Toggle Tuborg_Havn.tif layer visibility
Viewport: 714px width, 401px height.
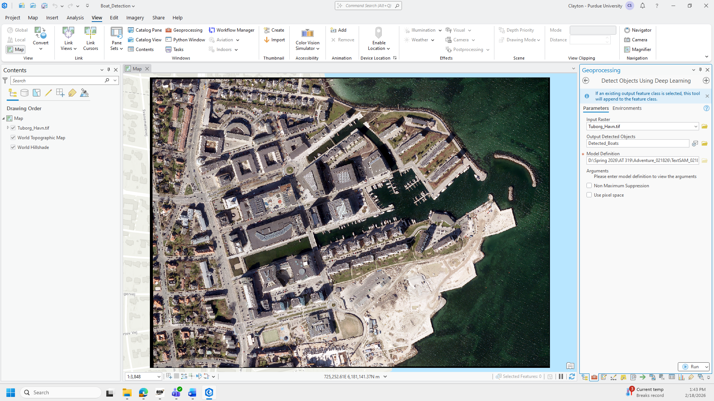13,128
